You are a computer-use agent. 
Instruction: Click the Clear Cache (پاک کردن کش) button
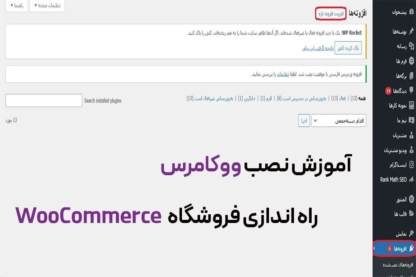point(349,48)
